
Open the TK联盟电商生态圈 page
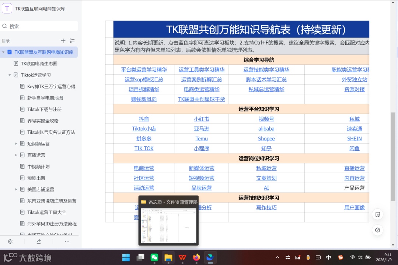tap(39, 64)
